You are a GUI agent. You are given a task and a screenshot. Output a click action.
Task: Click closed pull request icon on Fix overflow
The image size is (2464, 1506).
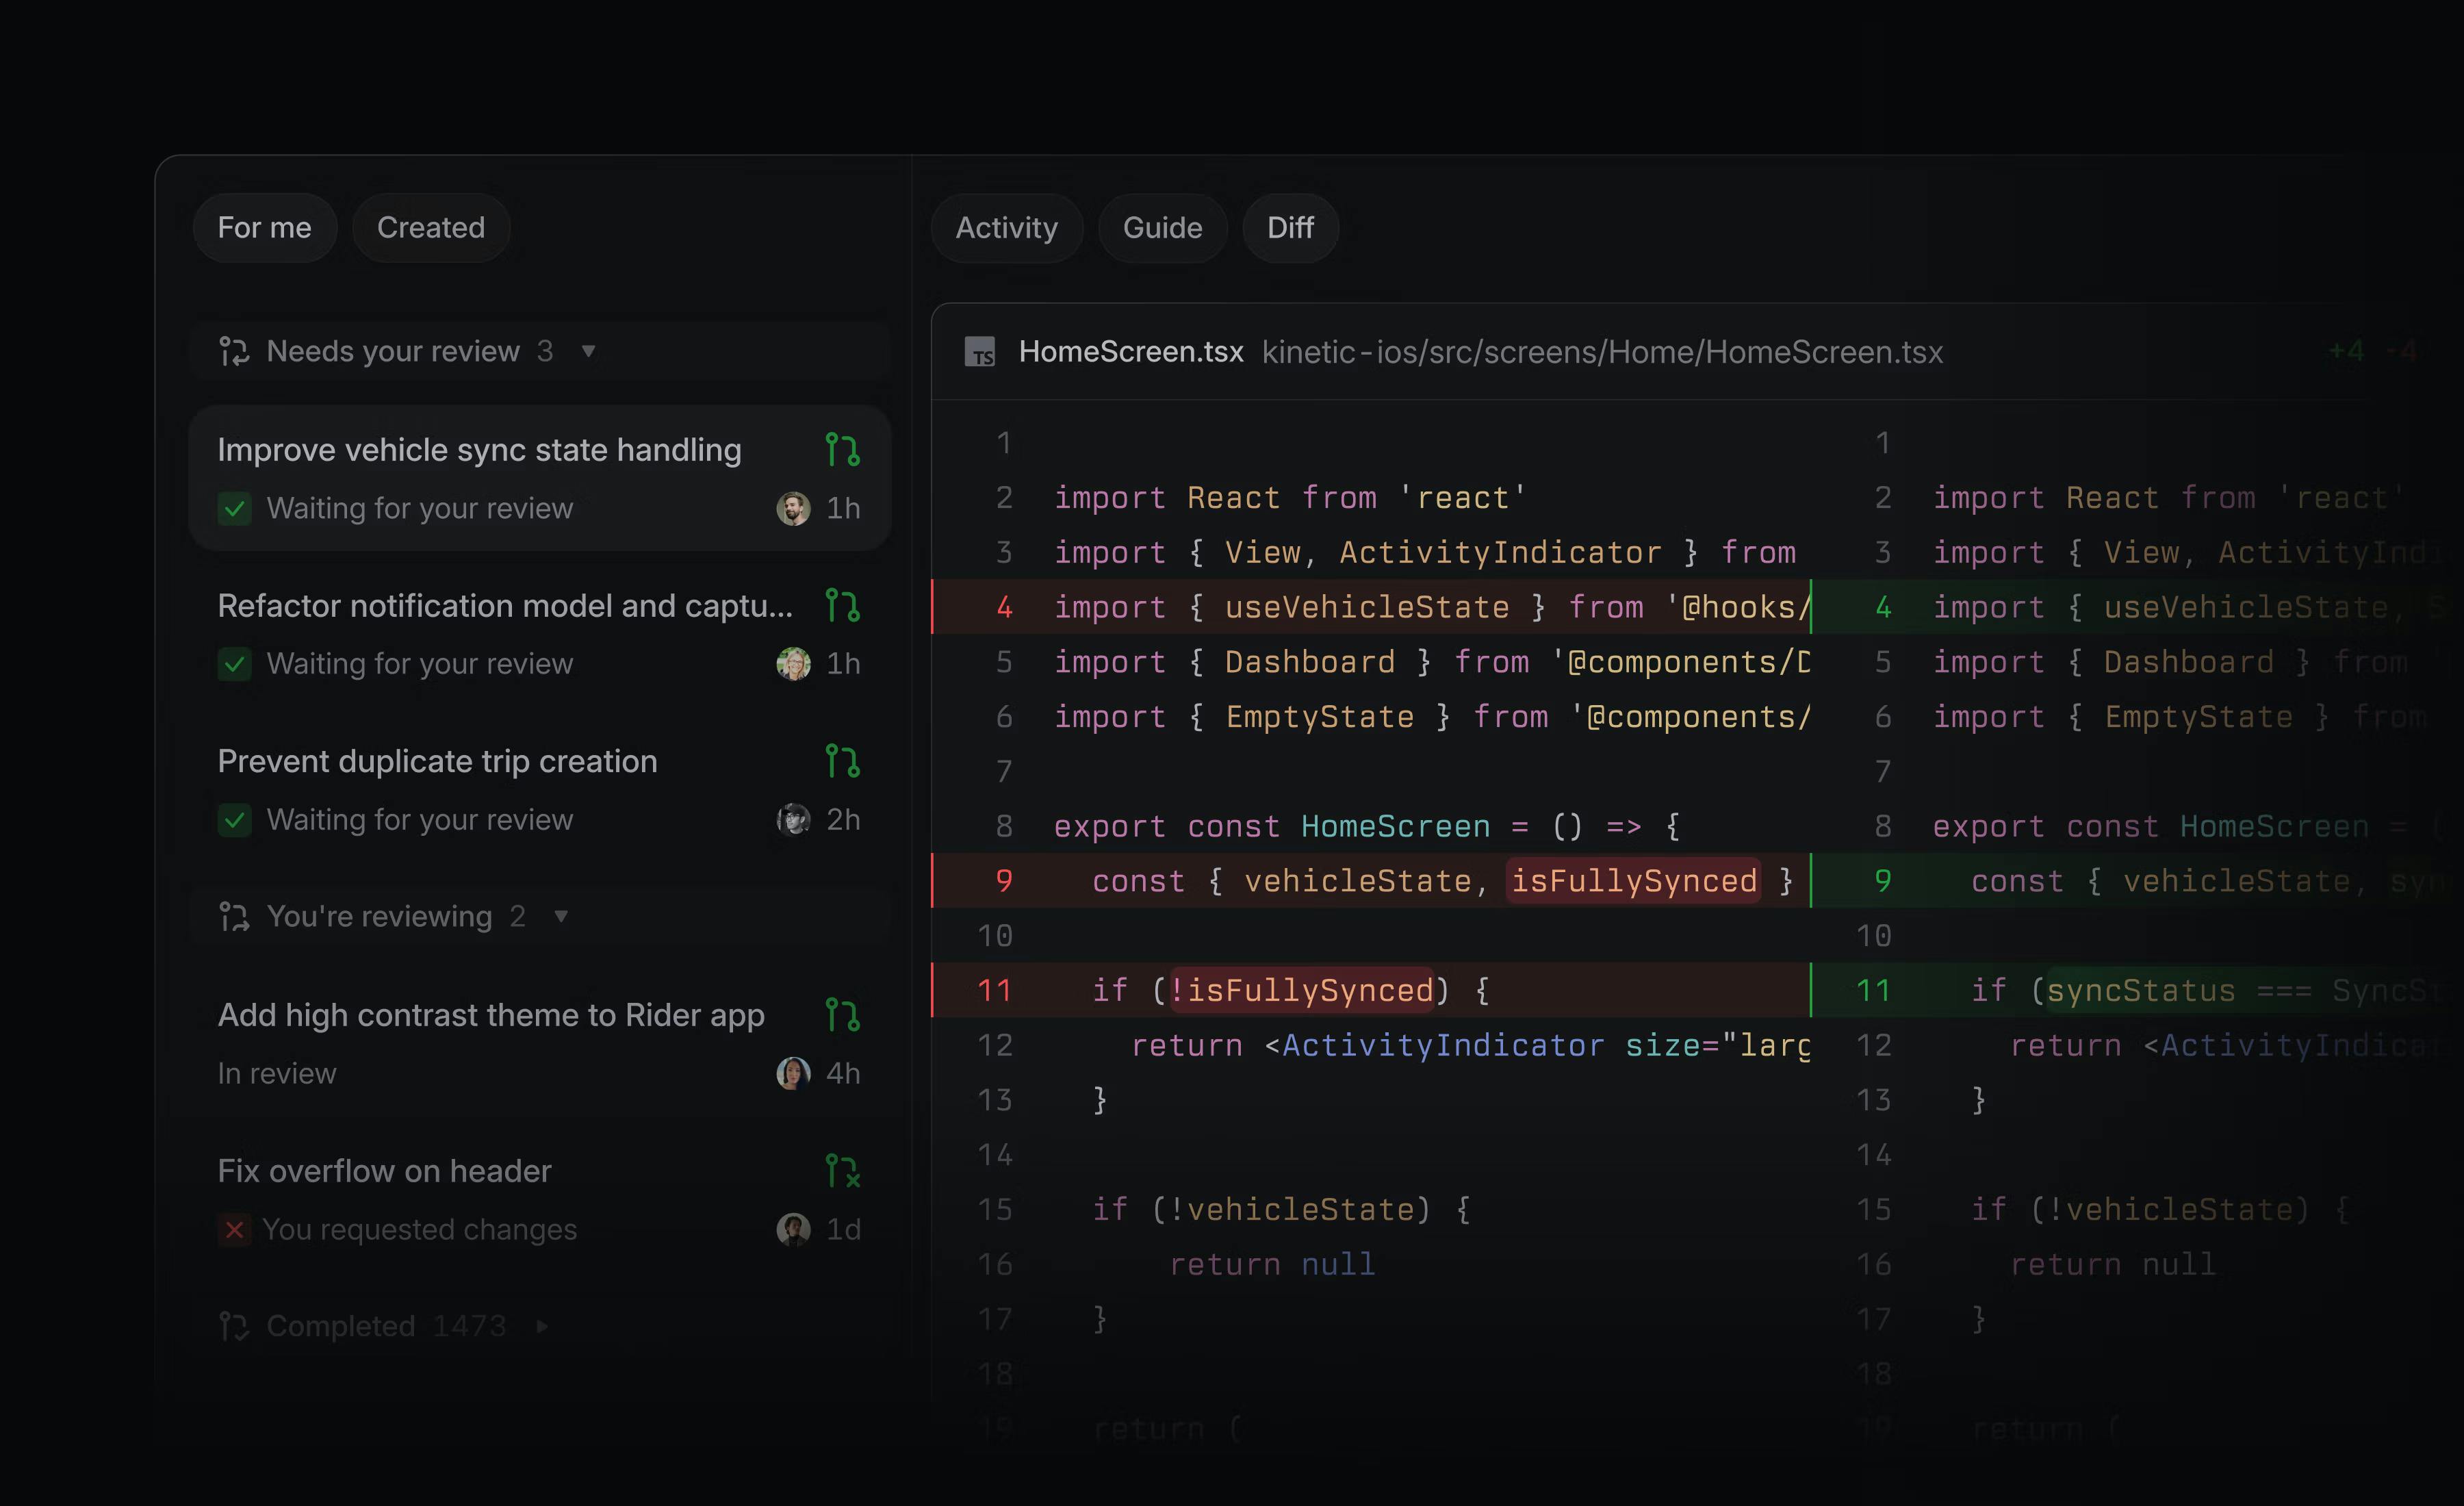pyautogui.click(x=843, y=1171)
